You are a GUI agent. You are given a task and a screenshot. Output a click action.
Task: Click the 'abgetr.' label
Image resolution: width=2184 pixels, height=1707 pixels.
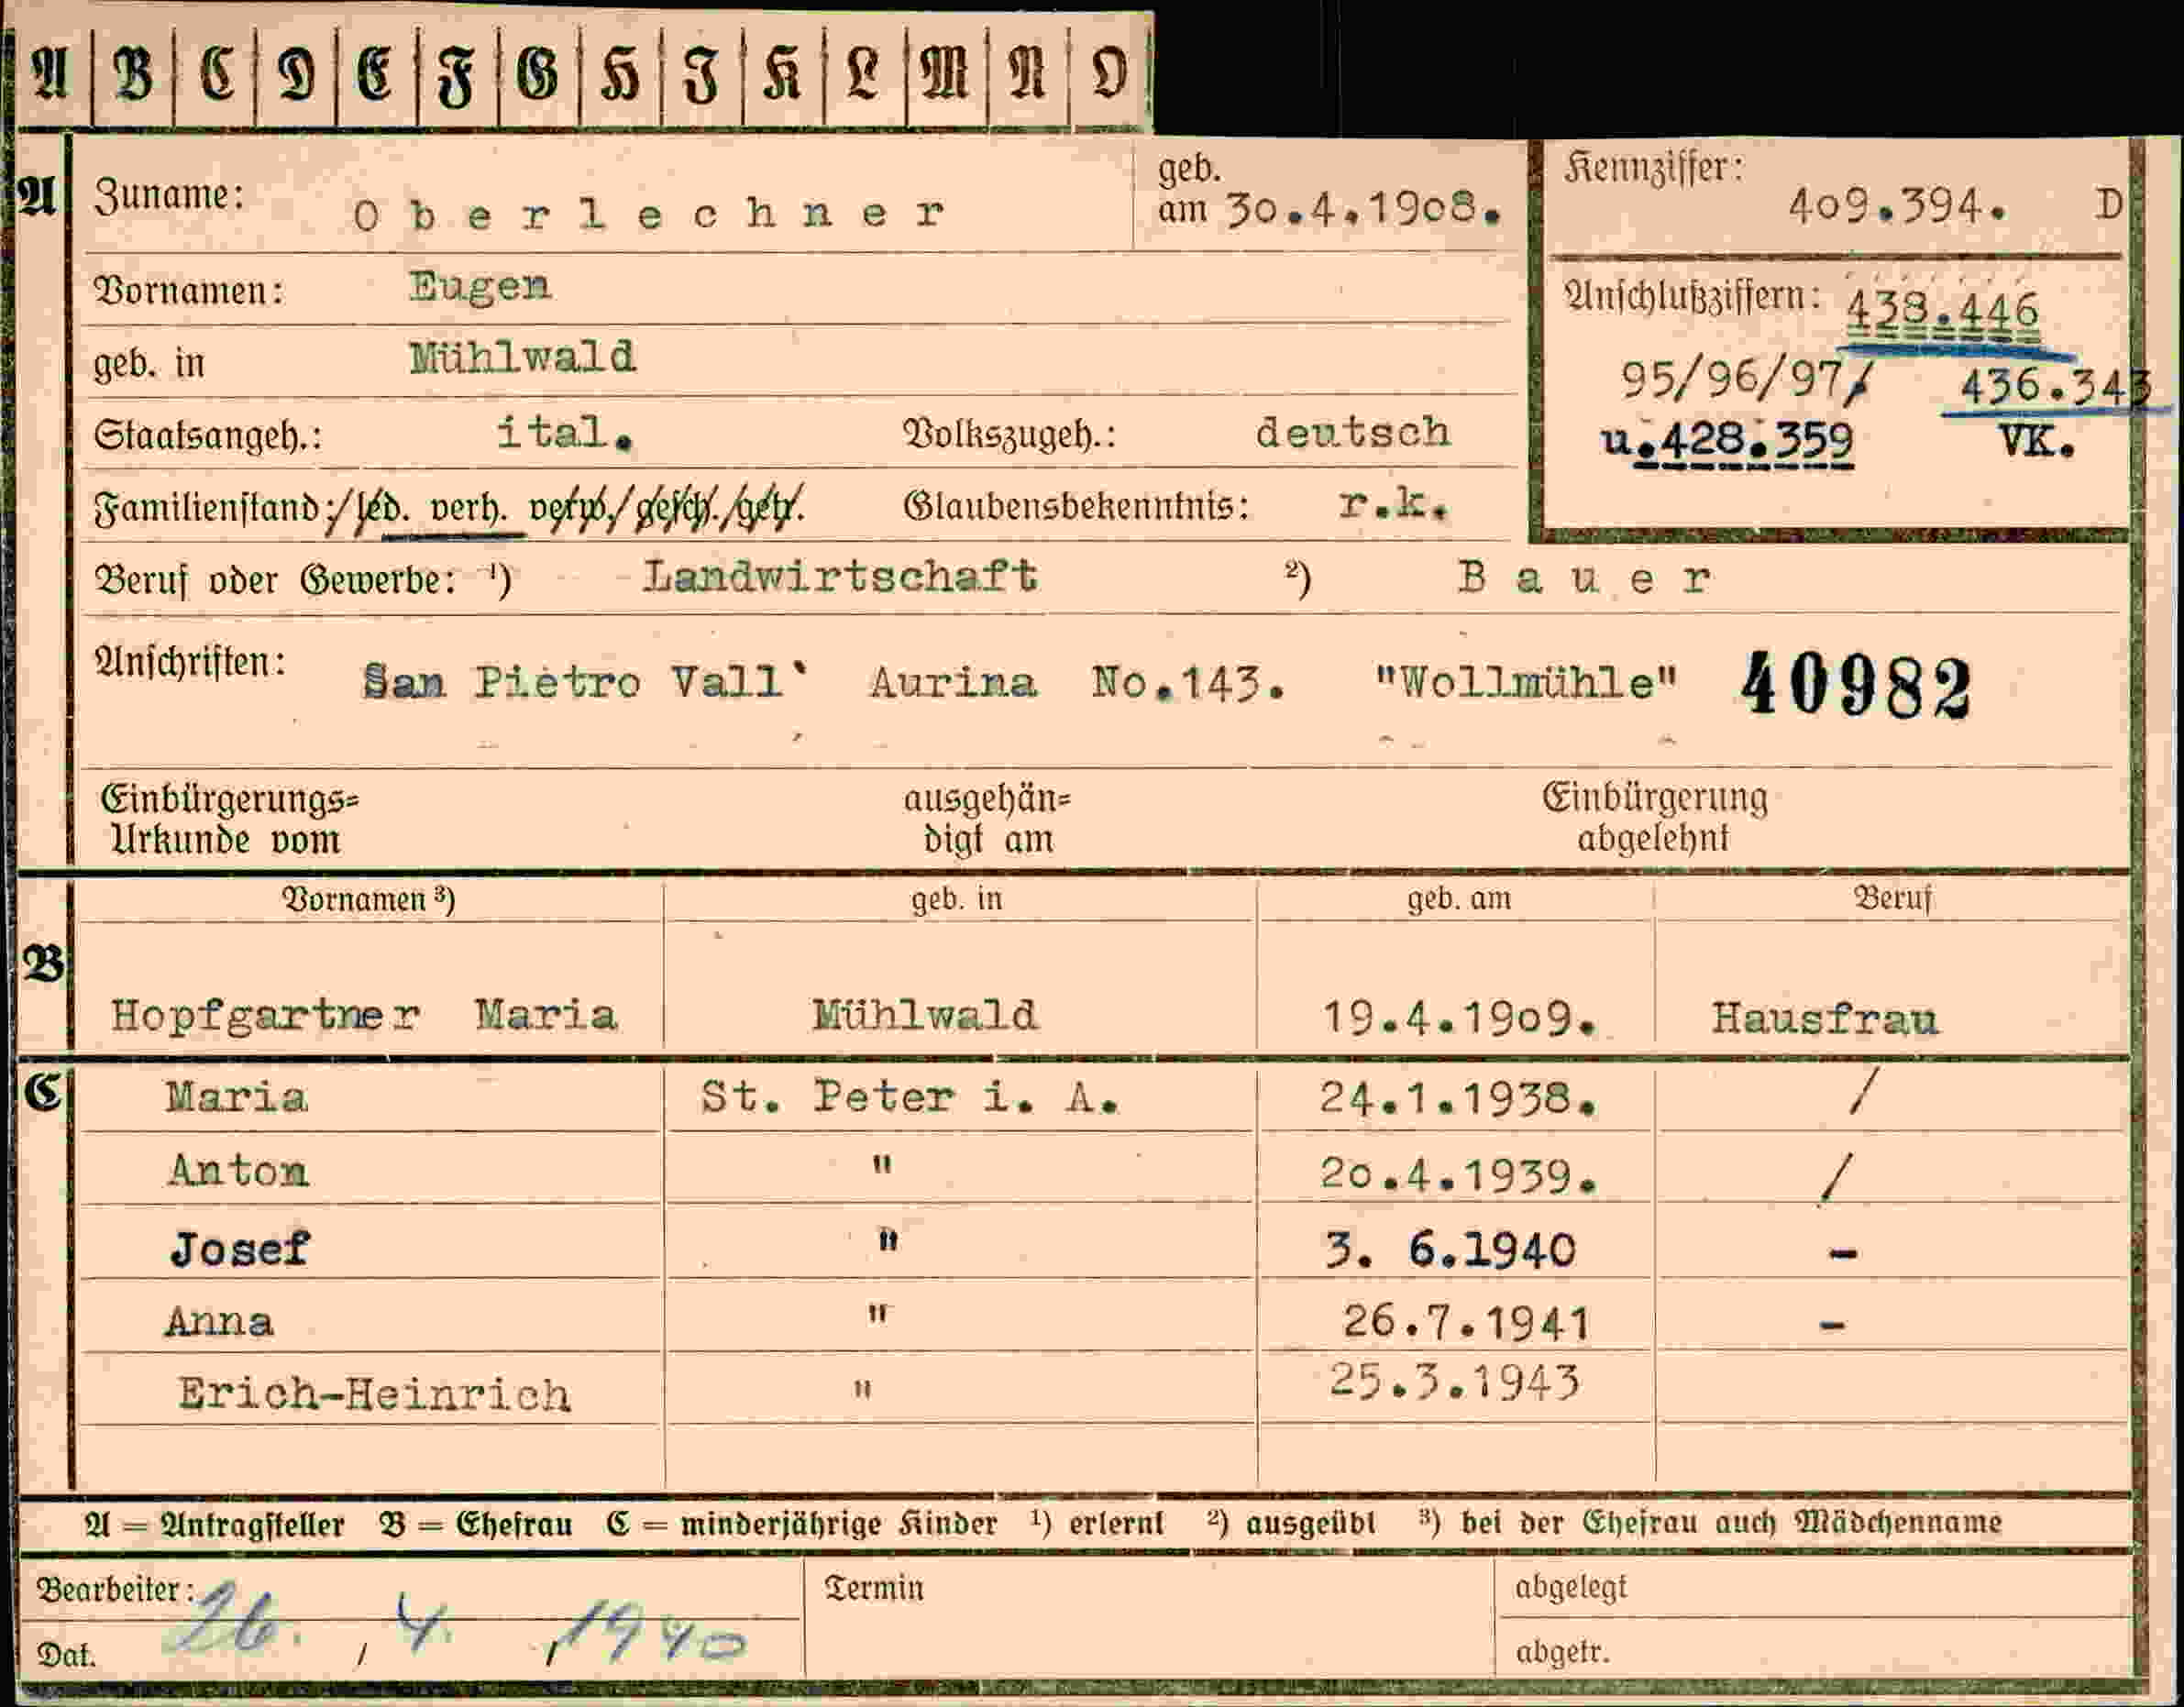[x=1562, y=1652]
